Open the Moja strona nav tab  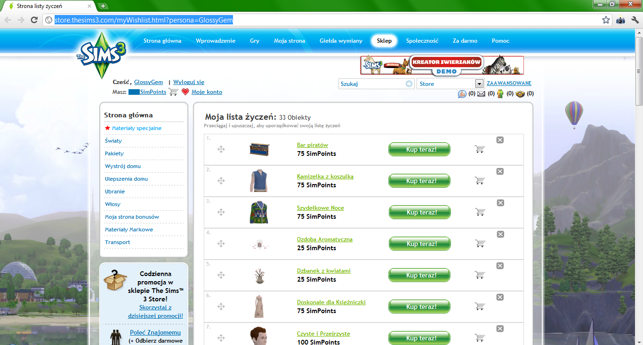pos(289,41)
